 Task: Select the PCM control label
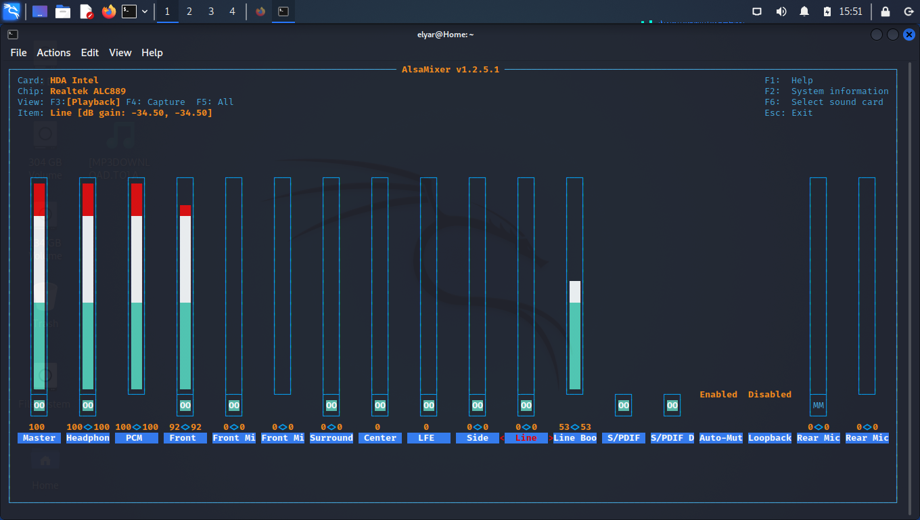point(137,438)
